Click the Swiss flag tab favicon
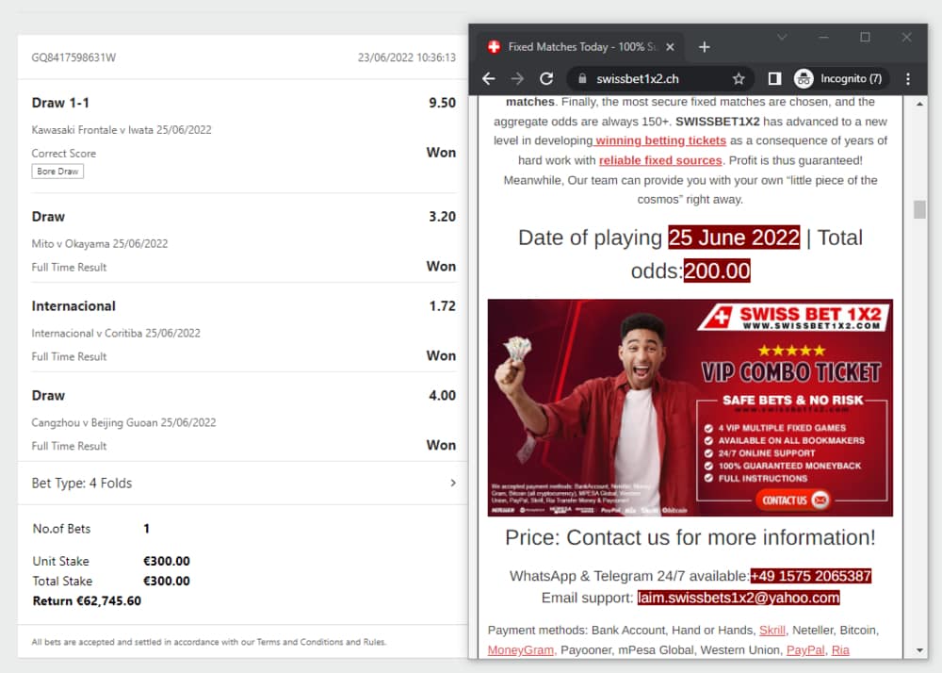The width and height of the screenshot is (942, 673). point(494,47)
